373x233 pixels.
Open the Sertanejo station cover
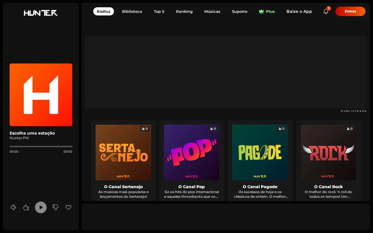(x=123, y=153)
